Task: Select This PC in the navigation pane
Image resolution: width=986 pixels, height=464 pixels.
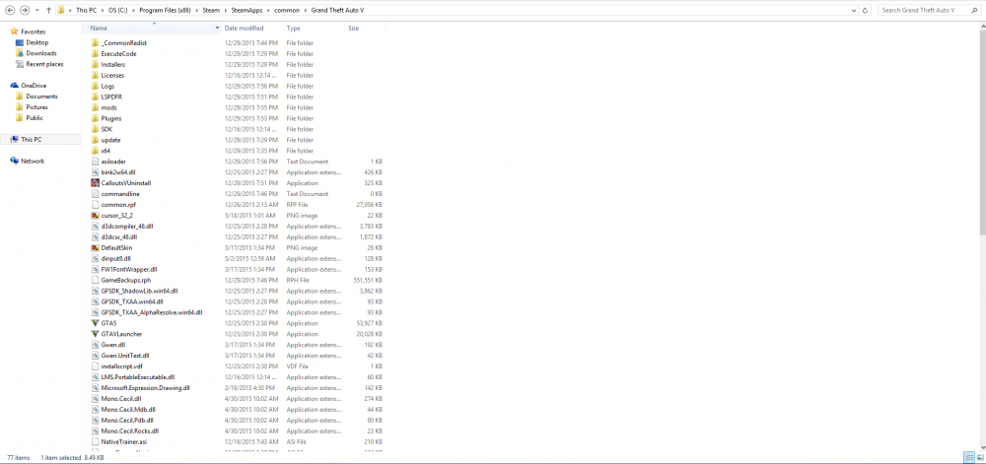Action: coord(31,139)
